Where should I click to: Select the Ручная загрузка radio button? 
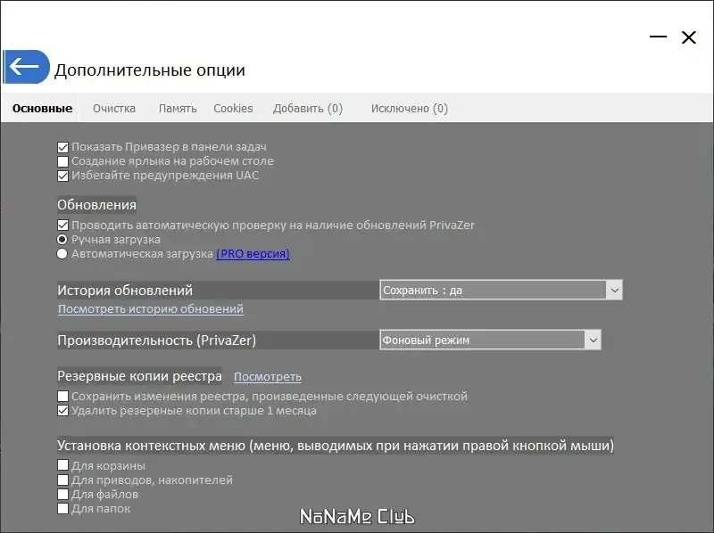[62, 239]
